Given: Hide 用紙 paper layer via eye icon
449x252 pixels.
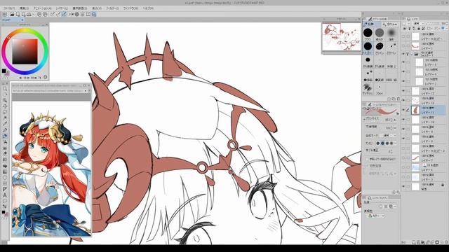Looking at the screenshot, I should [403, 187].
